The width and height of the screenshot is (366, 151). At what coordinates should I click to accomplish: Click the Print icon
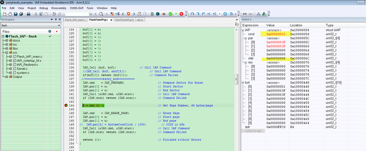point(29,14)
